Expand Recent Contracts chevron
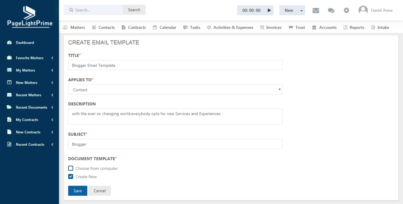Viewport: 403px width, 204px height. (52, 144)
